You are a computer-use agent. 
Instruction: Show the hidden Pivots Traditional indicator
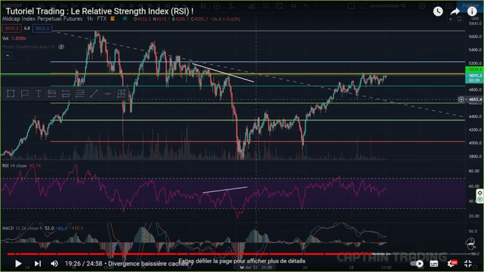[x=61, y=47]
